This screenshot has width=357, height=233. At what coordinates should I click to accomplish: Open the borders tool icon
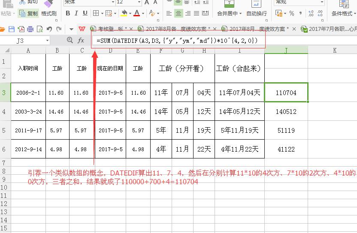click(x=96, y=13)
